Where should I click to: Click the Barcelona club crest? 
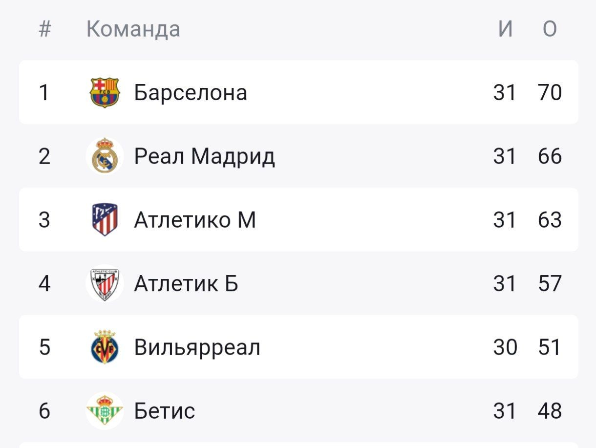pos(105,92)
